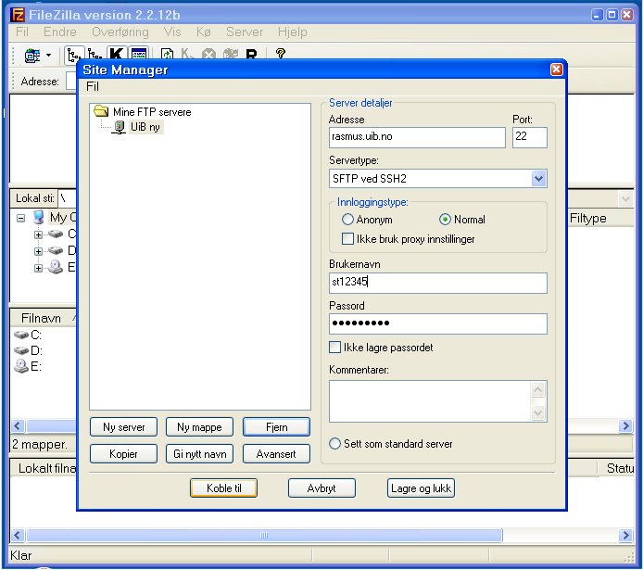
Task: Enable Ikke lagre passordet checkbox
Action: pos(335,348)
